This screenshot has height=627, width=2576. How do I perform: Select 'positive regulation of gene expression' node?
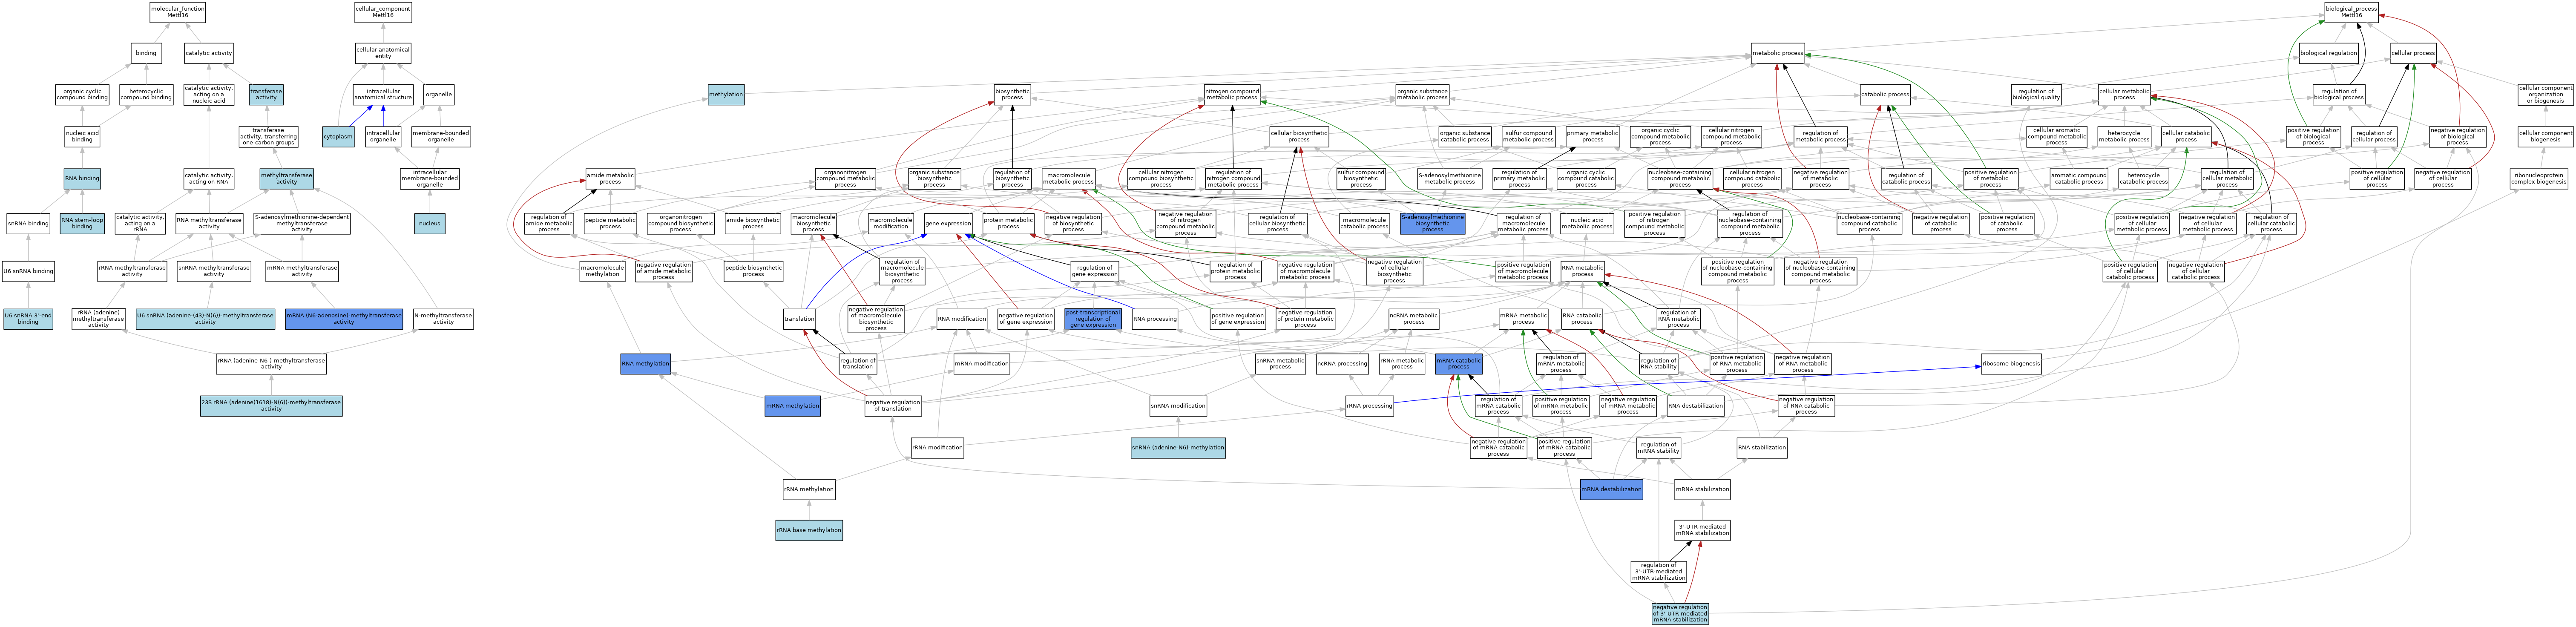pyautogui.click(x=1237, y=319)
